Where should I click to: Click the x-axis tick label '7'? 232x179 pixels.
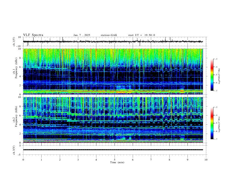tap(151, 160)
